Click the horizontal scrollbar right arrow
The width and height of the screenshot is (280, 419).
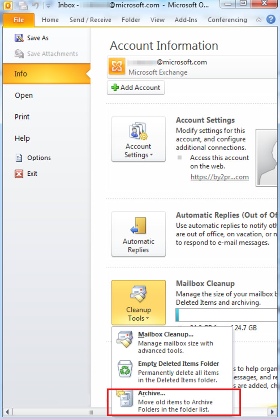click(x=272, y=412)
